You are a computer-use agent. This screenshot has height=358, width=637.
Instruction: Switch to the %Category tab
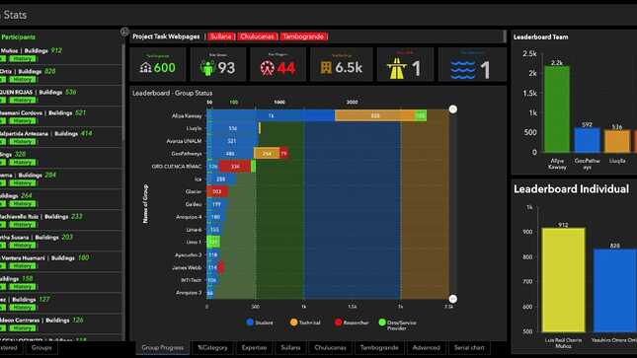[212, 348]
